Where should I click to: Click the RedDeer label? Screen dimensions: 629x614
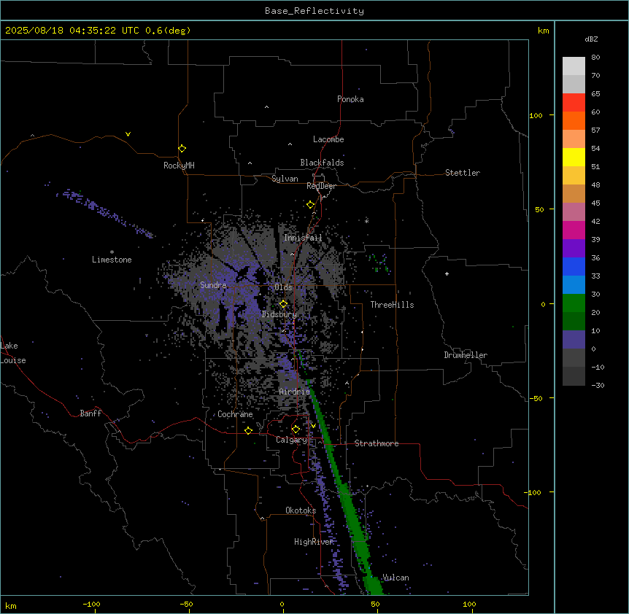point(321,186)
